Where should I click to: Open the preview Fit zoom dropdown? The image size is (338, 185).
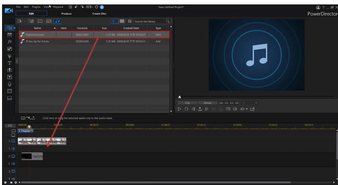[249, 103]
